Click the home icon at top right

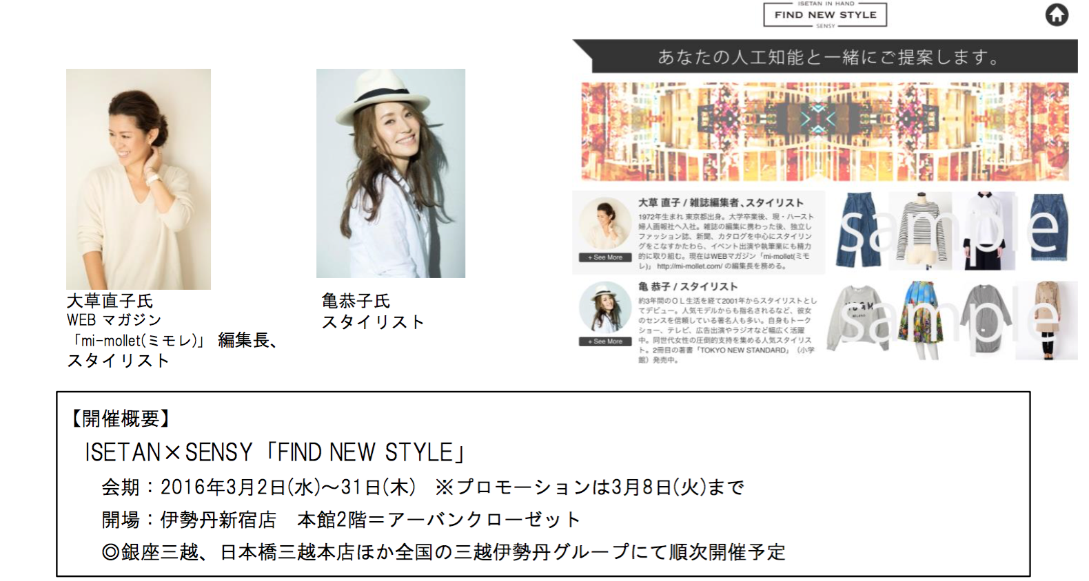point(1057,14)
